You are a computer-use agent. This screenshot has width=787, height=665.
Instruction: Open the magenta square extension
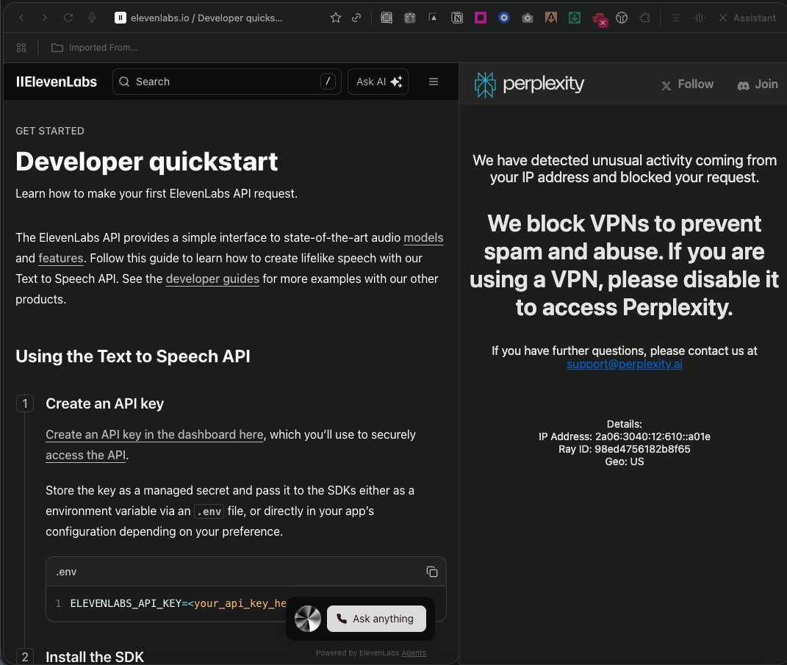481,18
